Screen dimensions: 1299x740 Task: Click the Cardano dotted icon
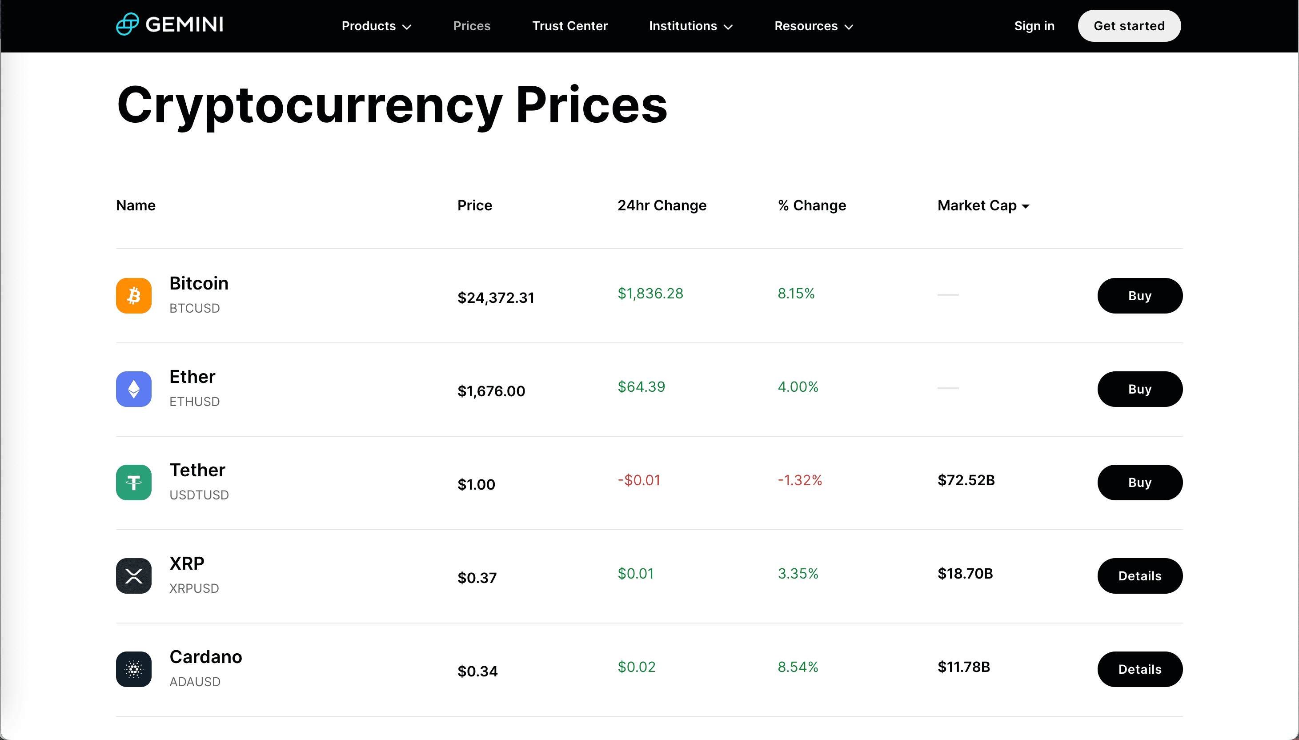pyautogui.click(x=134, y=669)
